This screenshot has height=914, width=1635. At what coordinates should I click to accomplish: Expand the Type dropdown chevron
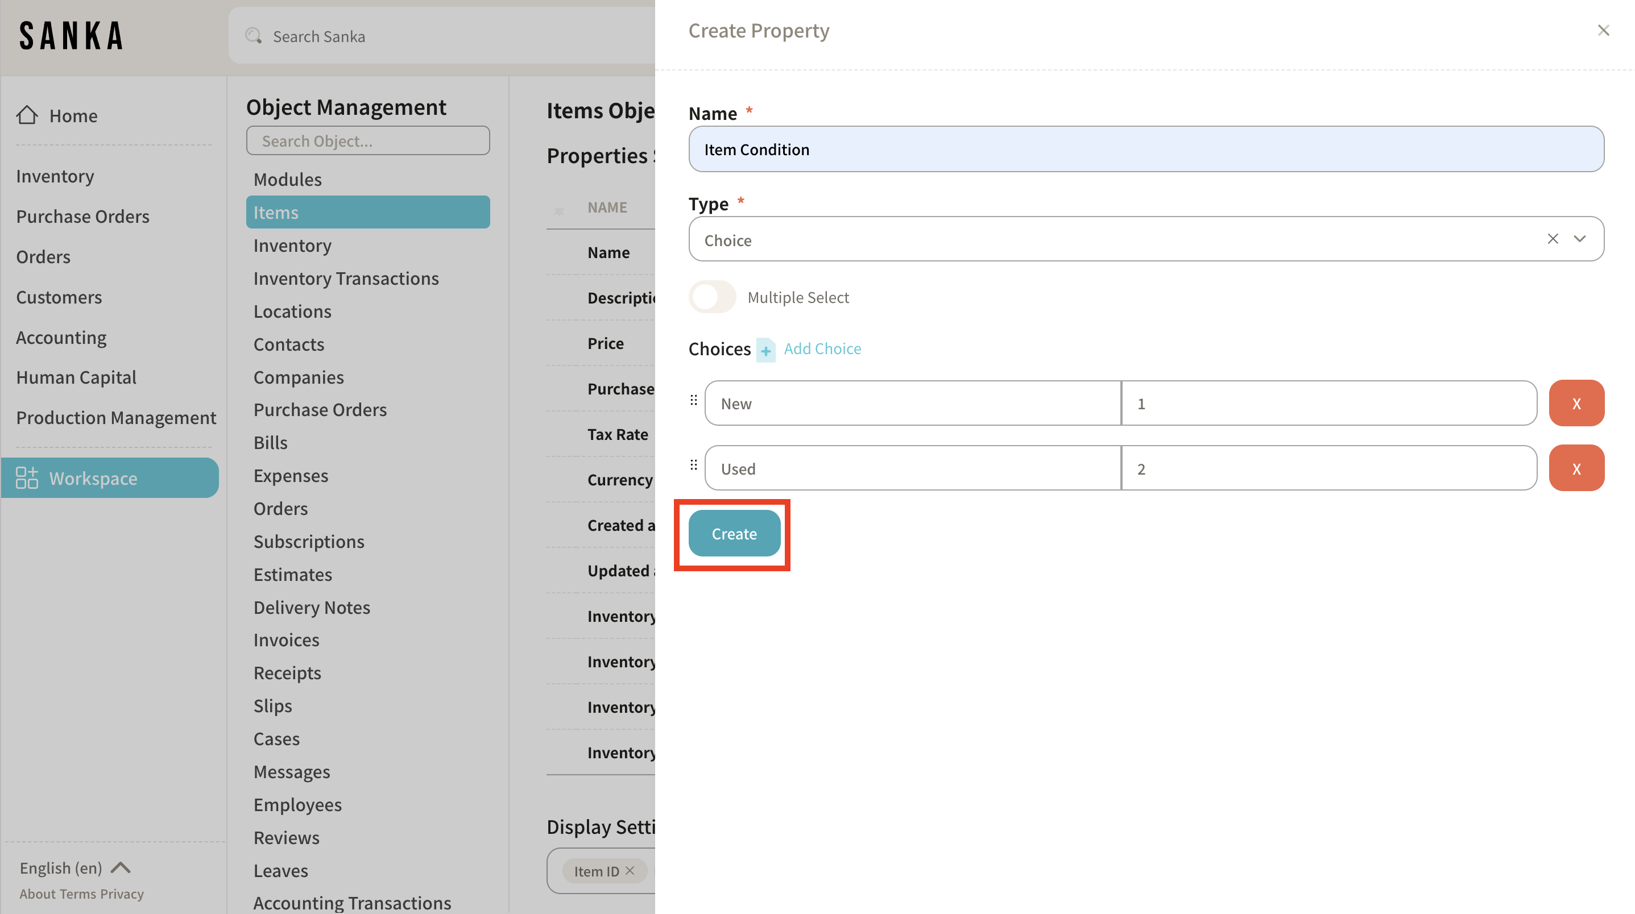(x=1580, y=239)
